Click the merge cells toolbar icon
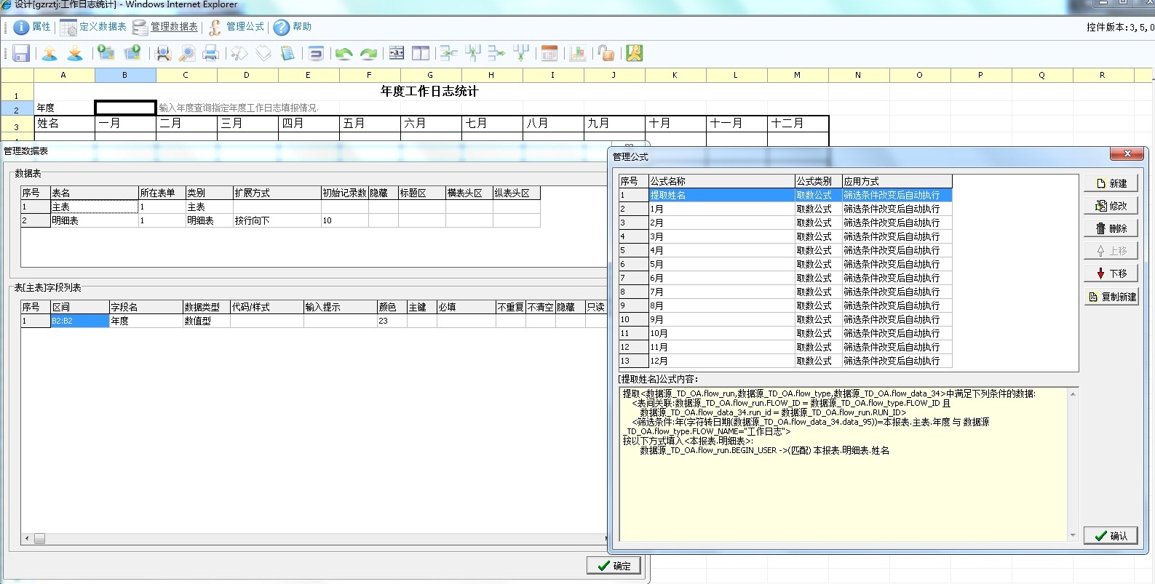The height and width of the screenshot is (584, 1155). click(397, 53)
